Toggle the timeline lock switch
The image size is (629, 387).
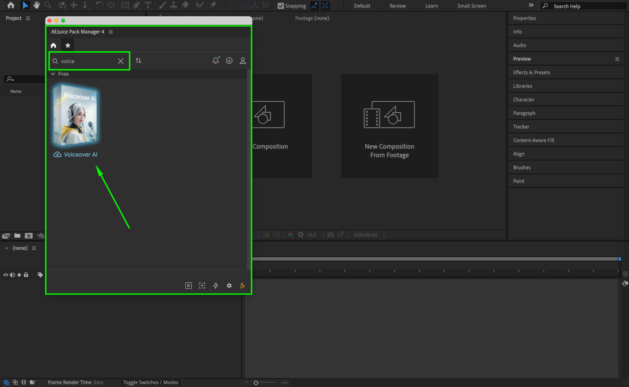[x=26, y=275]
